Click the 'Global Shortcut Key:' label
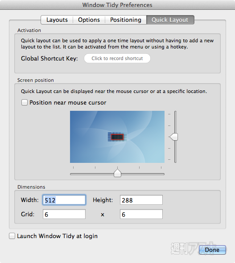The height and width of the screenshot is (263, 235). point(49,59)
